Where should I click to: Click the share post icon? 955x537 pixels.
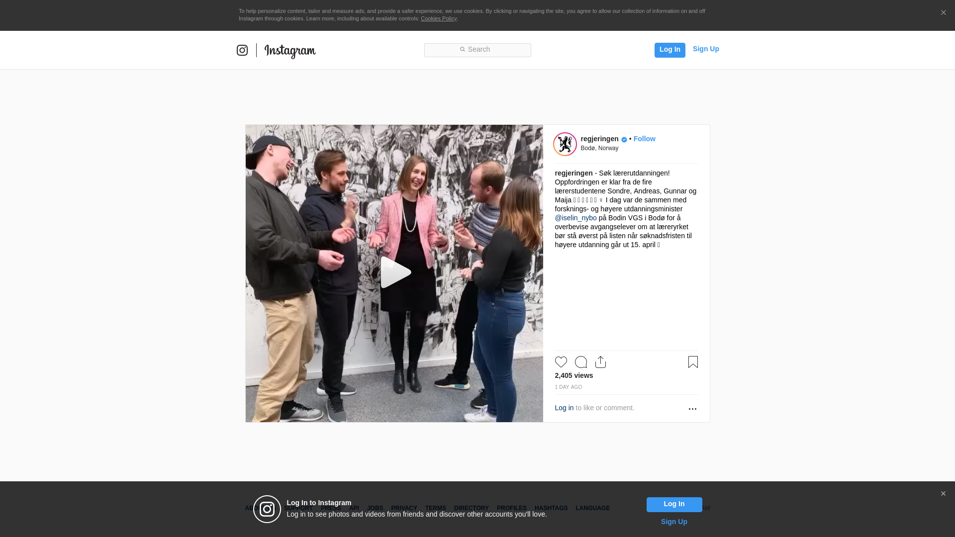click(x=600, y=362)
